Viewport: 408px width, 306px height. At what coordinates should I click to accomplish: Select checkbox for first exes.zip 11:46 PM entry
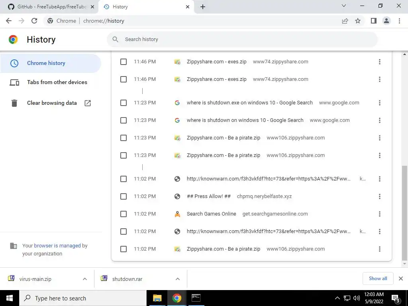(124, 62)
